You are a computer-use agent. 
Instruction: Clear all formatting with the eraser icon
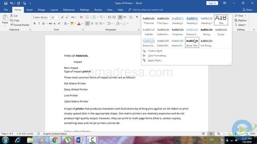coord(81,17)
